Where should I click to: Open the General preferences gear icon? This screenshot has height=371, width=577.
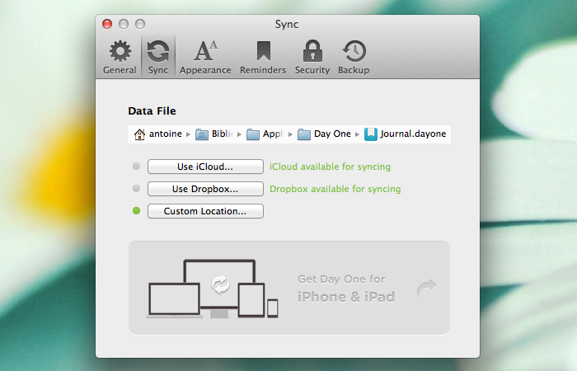pyautogui.click(x=120, y=52)
